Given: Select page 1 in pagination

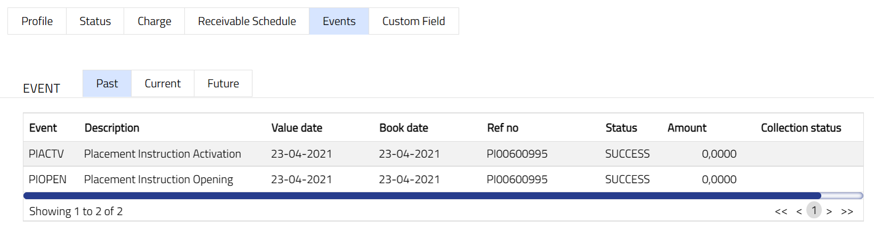Looking at the screenshot, I should tap(814, 210).
